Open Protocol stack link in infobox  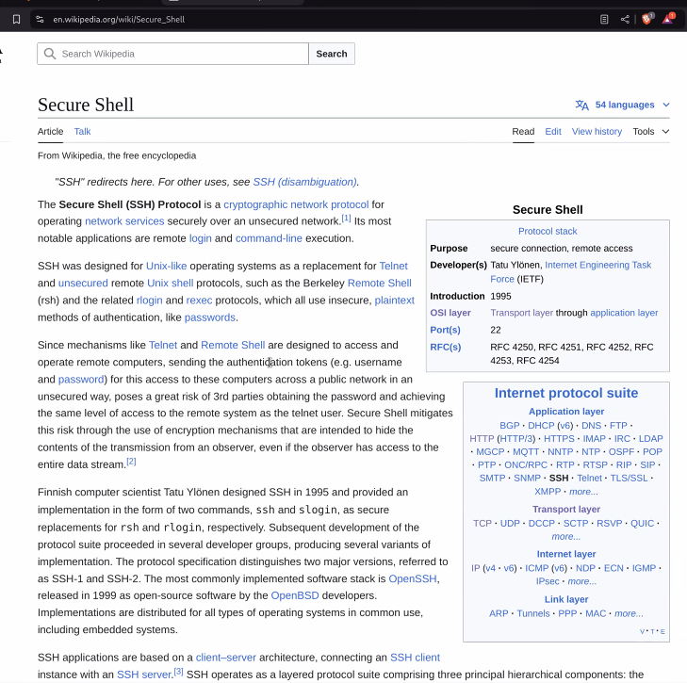(x=548, y=232)
